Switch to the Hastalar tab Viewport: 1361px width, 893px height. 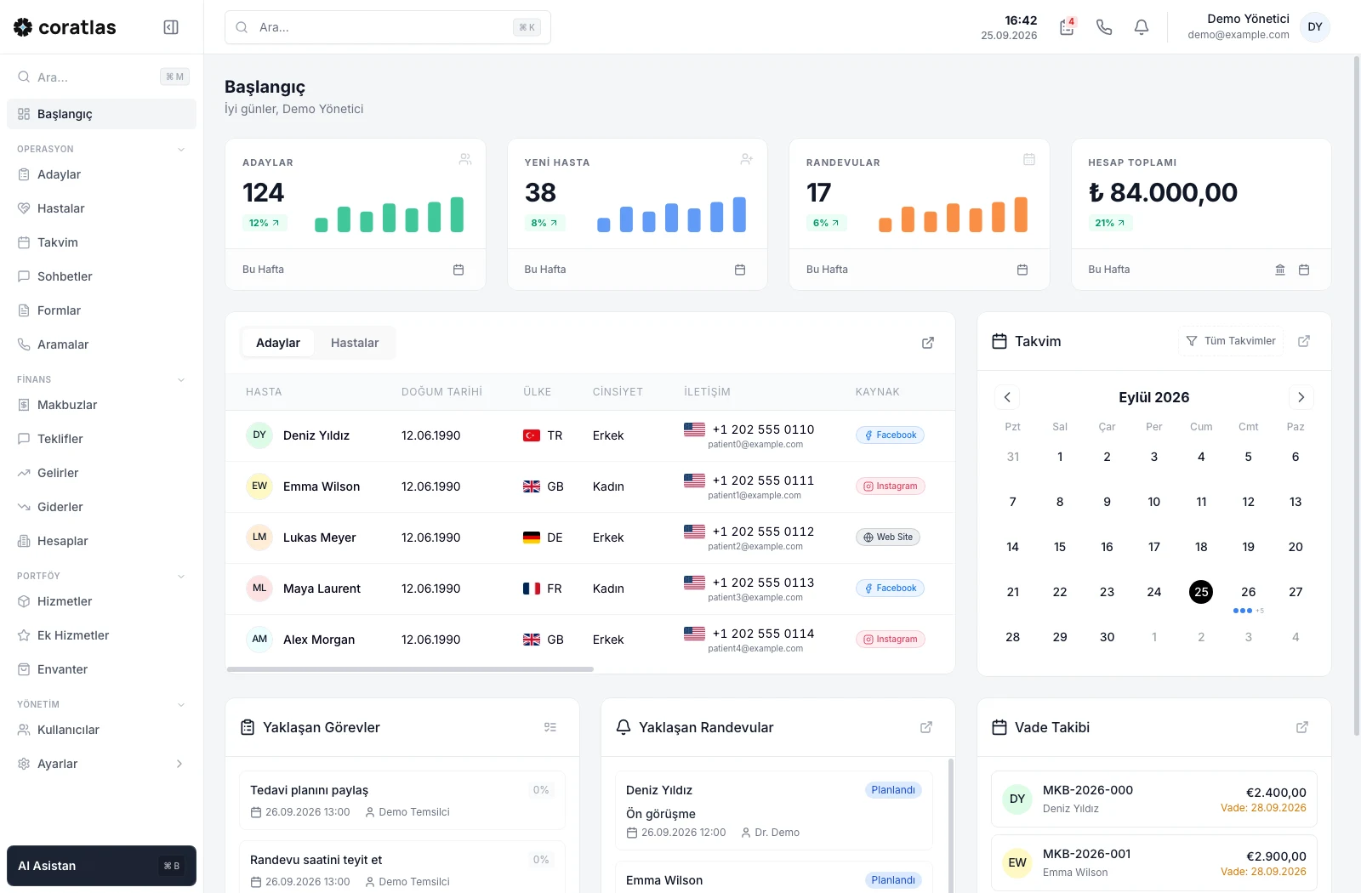(355, 343)
